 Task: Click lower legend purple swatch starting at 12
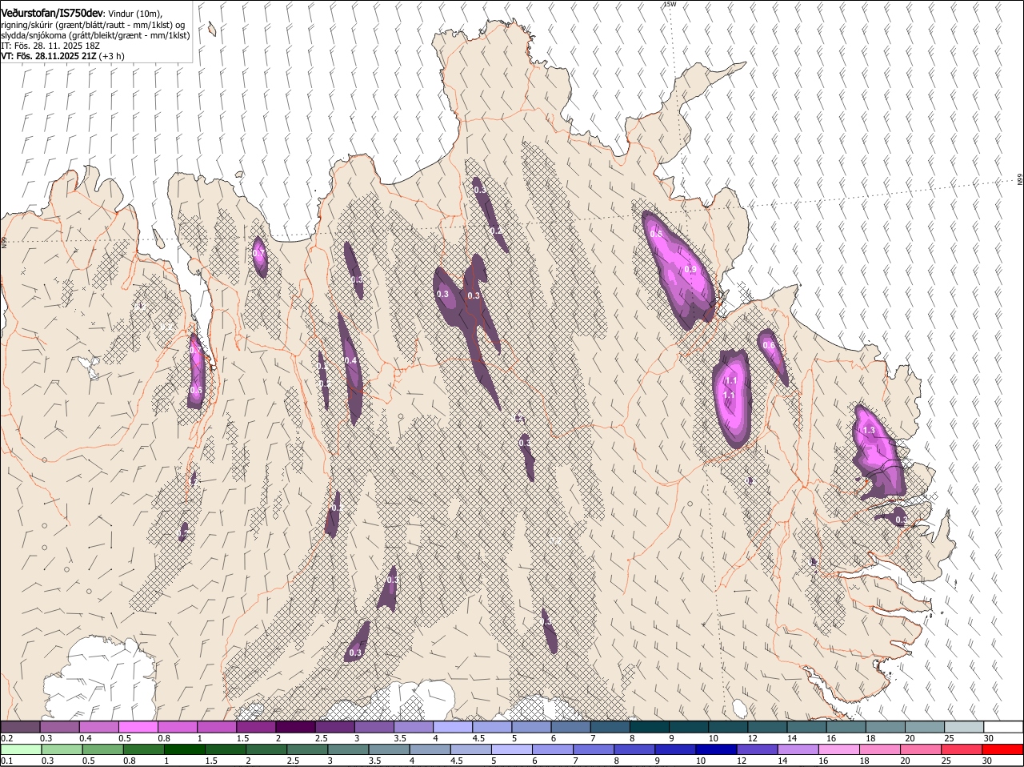pyautogui.click(x=758, y=749)
